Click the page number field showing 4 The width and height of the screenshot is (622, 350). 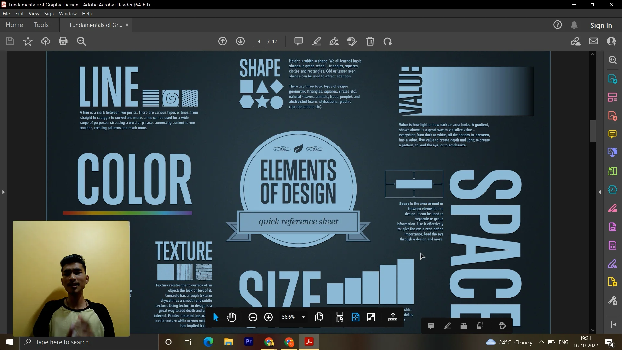click(x=259, y=41)
